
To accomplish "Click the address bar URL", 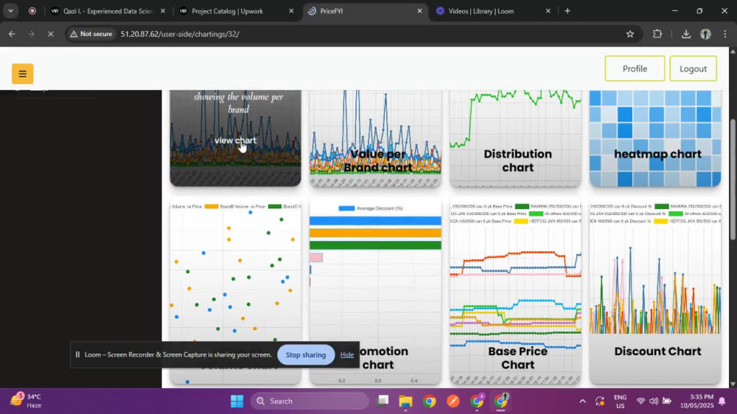I will 180,34.
